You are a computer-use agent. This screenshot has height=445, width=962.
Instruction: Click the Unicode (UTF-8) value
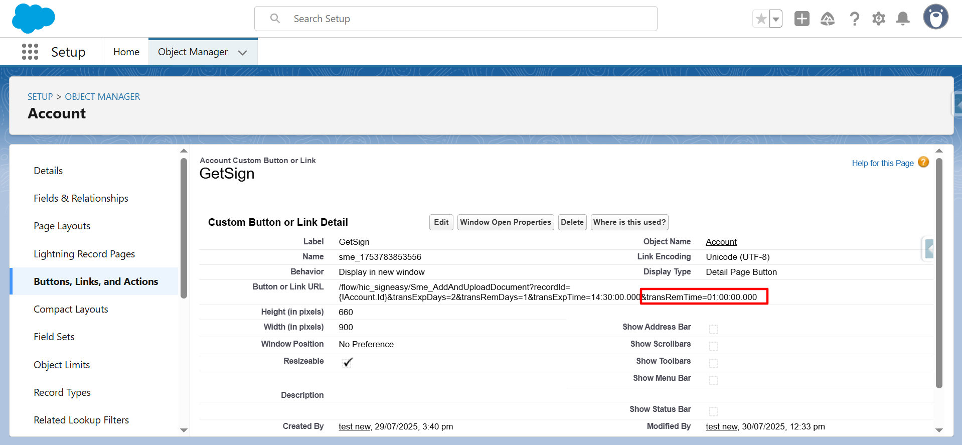click(x=737, y=257)
